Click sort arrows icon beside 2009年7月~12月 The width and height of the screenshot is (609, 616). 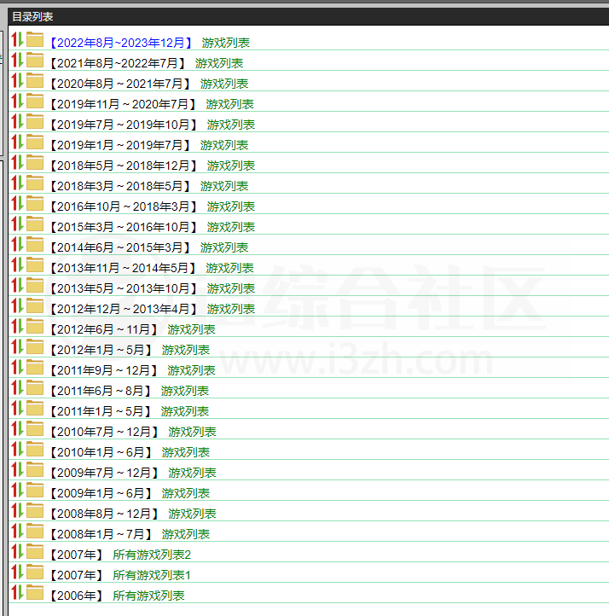tap(17, 469)
